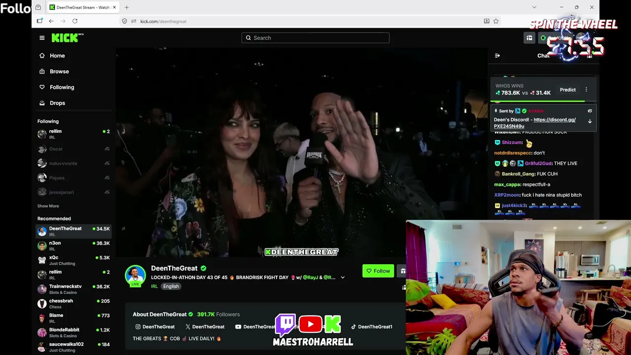Viewport: 631px width, 355px height.
Task: Click the XRP2moon chat username
Action: coord(507,195)
